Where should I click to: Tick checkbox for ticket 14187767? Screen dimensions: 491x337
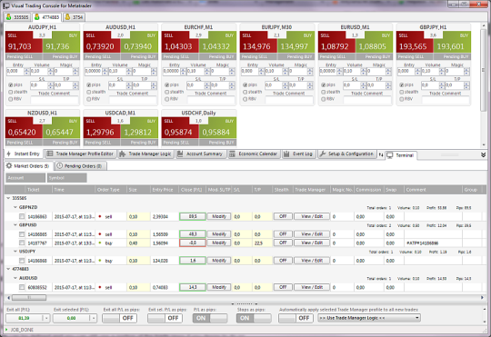22,243
